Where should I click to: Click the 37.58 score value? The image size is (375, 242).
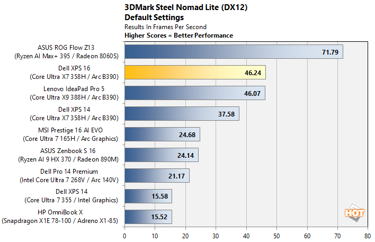click(226, 114)
